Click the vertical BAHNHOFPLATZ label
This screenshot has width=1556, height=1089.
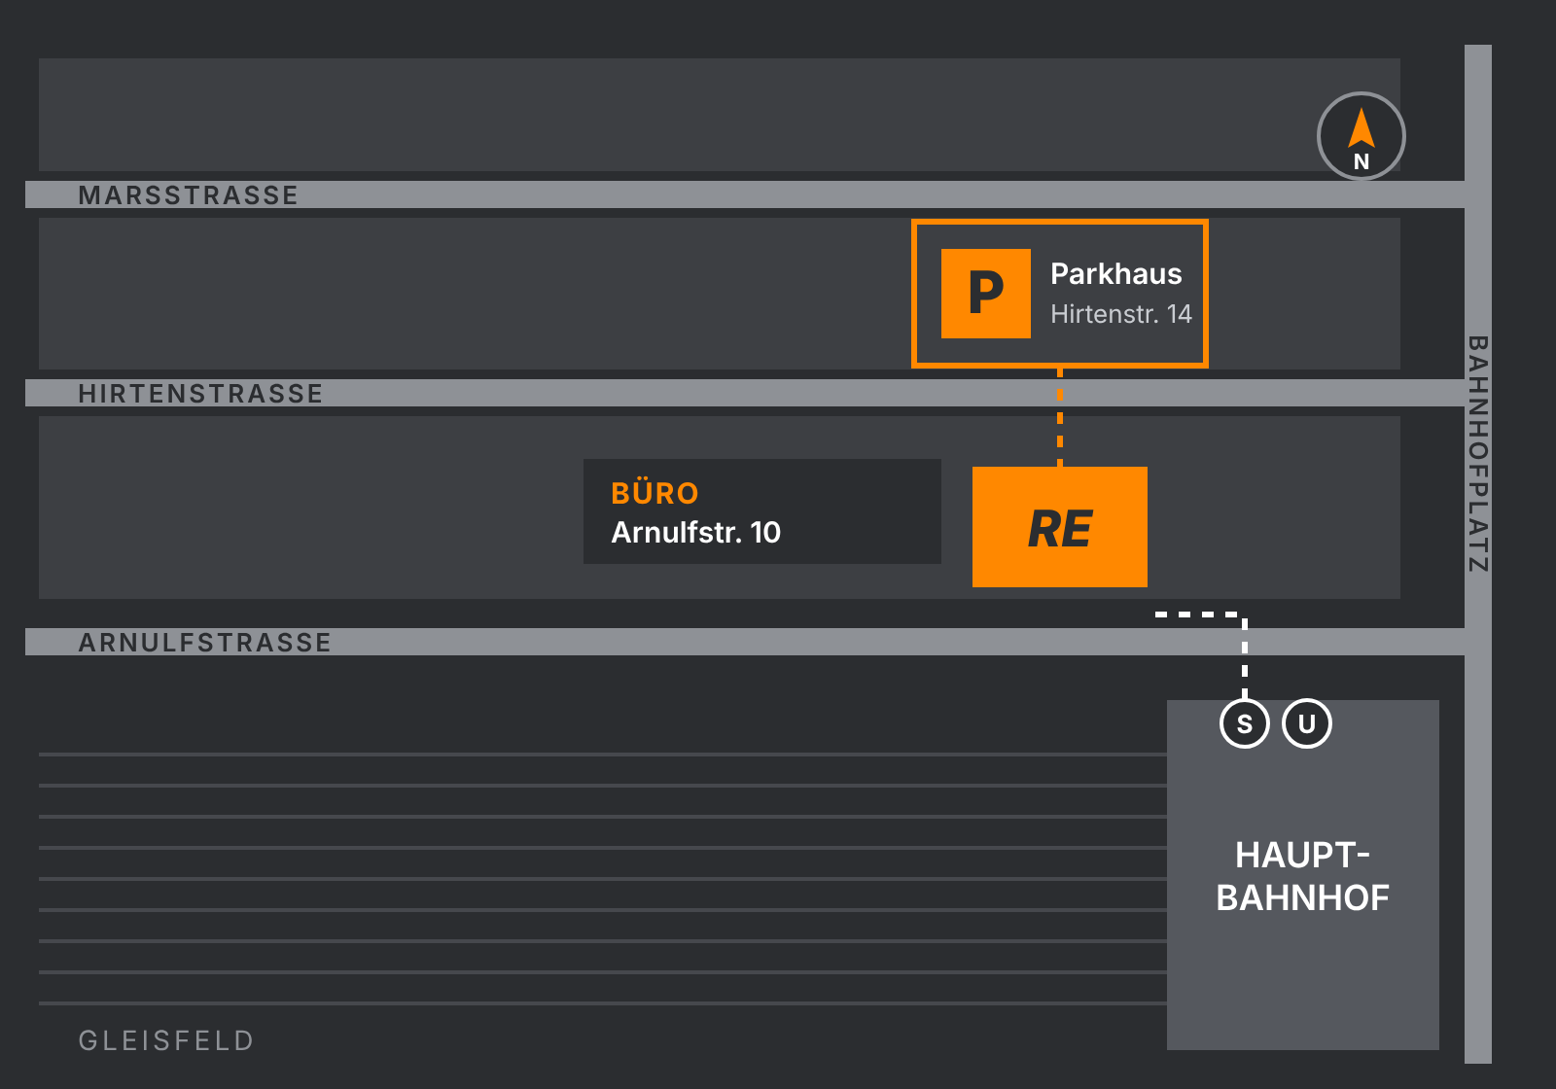tap(1478, 454)
